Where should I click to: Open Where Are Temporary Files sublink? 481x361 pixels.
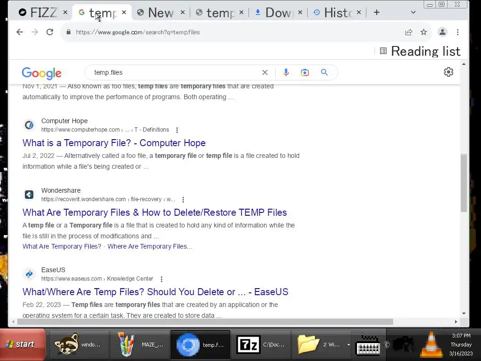coord(150,246)
